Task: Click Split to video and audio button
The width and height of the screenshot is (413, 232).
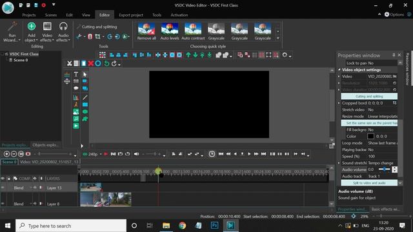Action: (x=369, y=183)
